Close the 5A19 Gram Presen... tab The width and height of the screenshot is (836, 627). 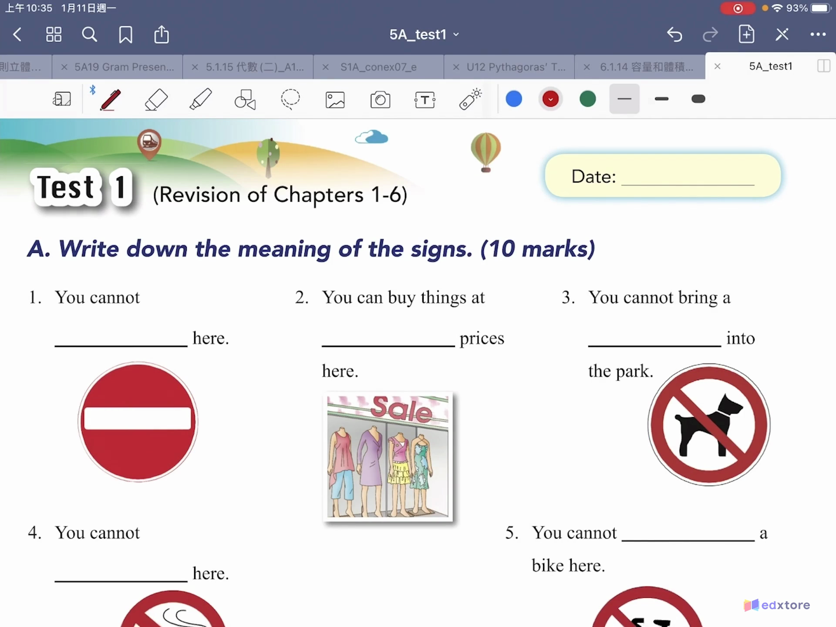click(x=64, y=67)
